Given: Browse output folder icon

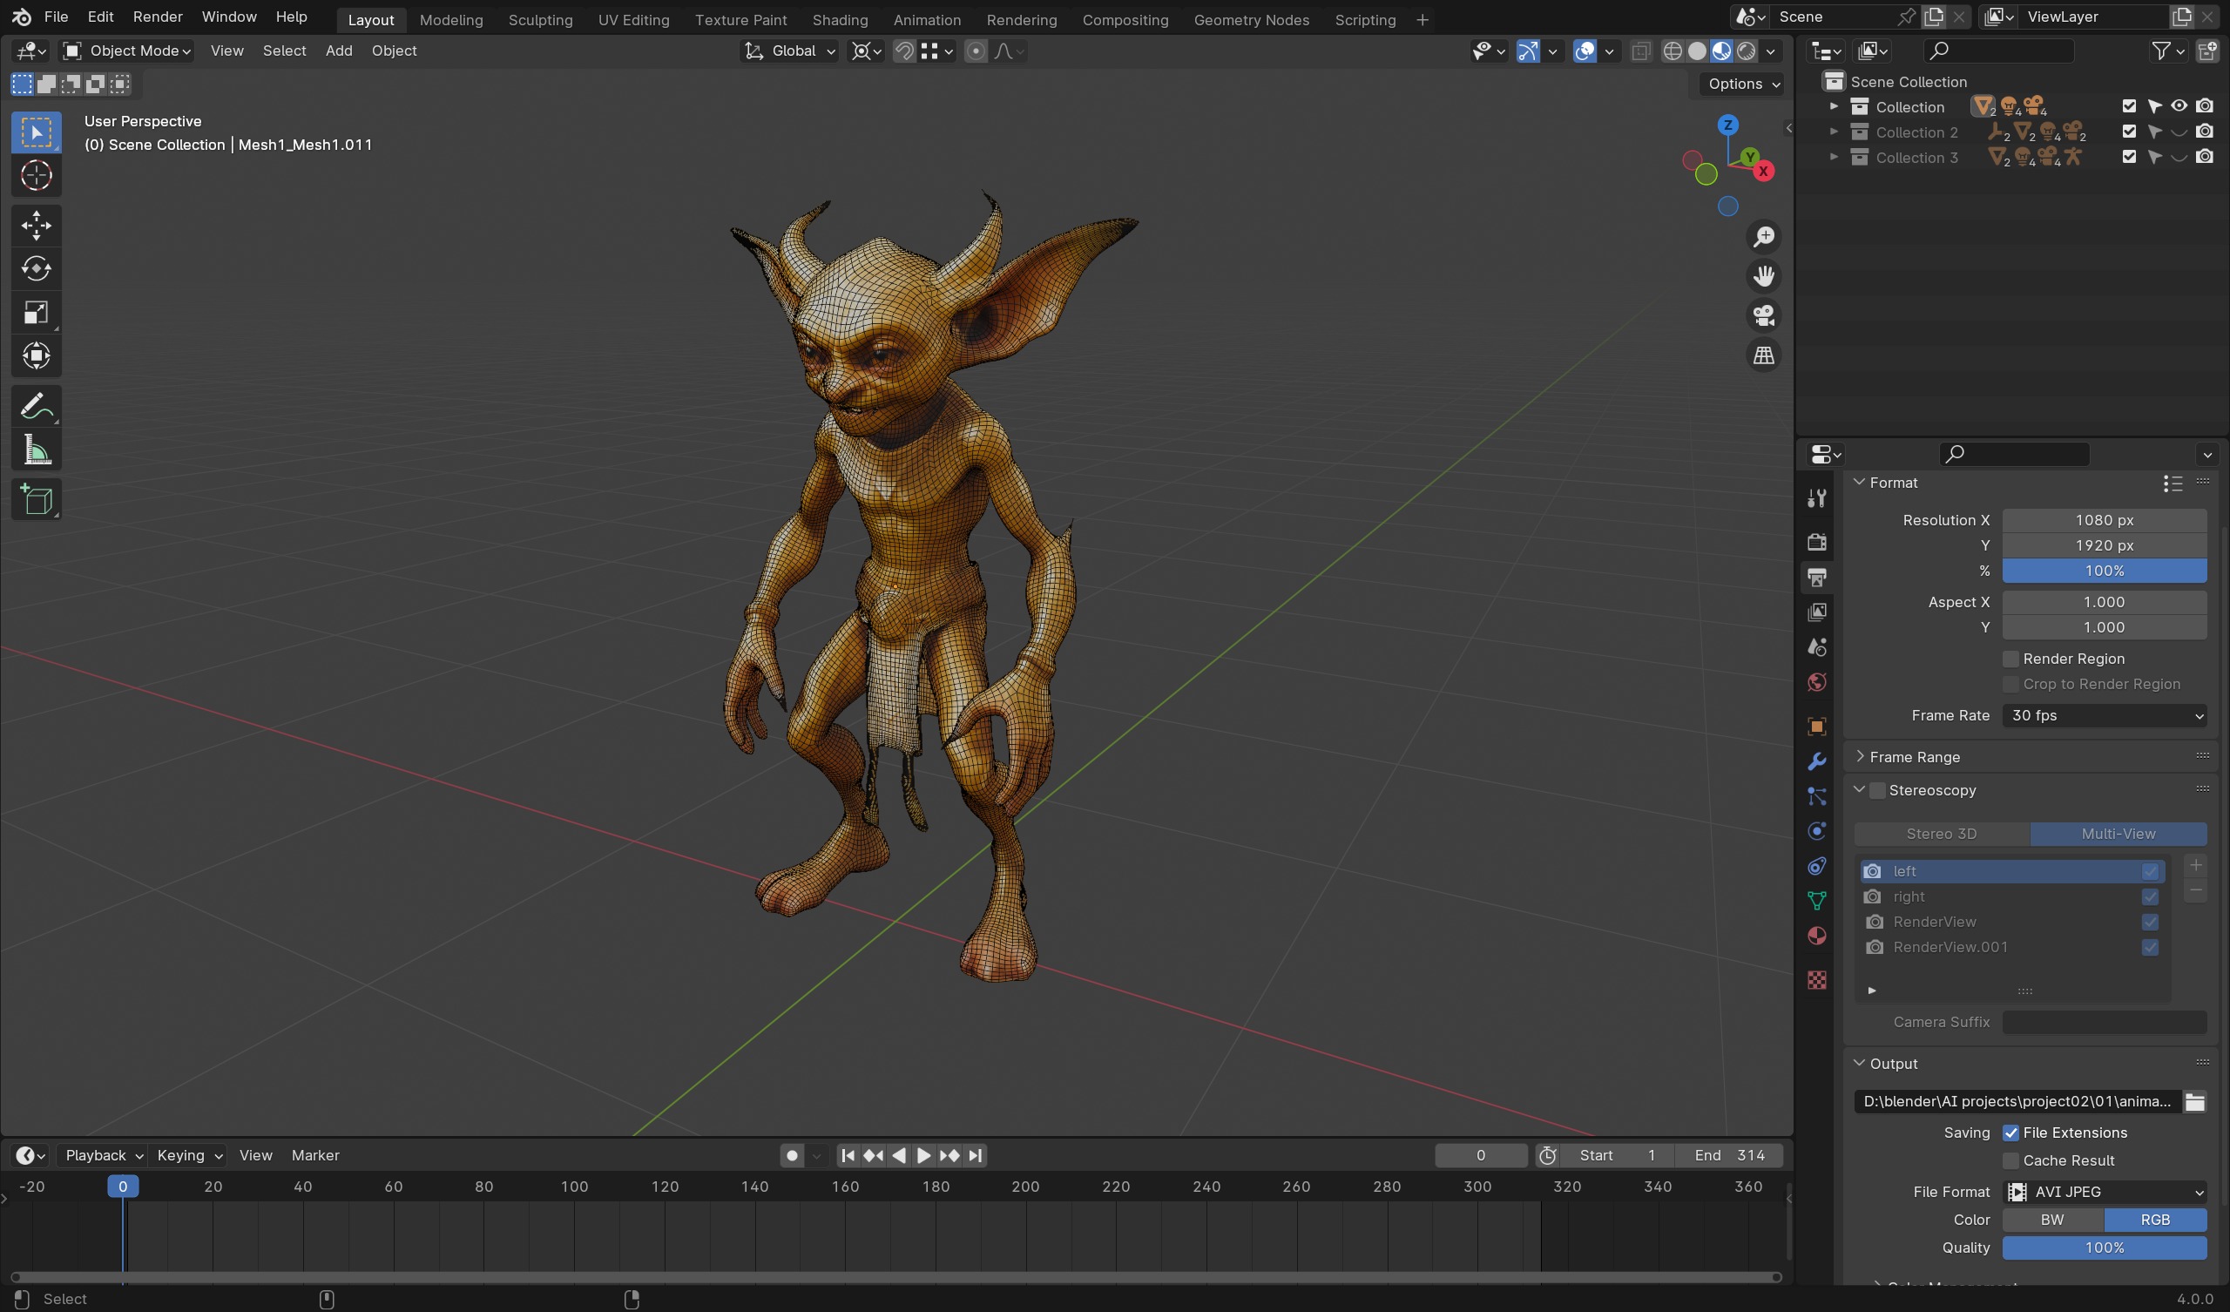Looking at the screenshot, I should point(2194,1101).
